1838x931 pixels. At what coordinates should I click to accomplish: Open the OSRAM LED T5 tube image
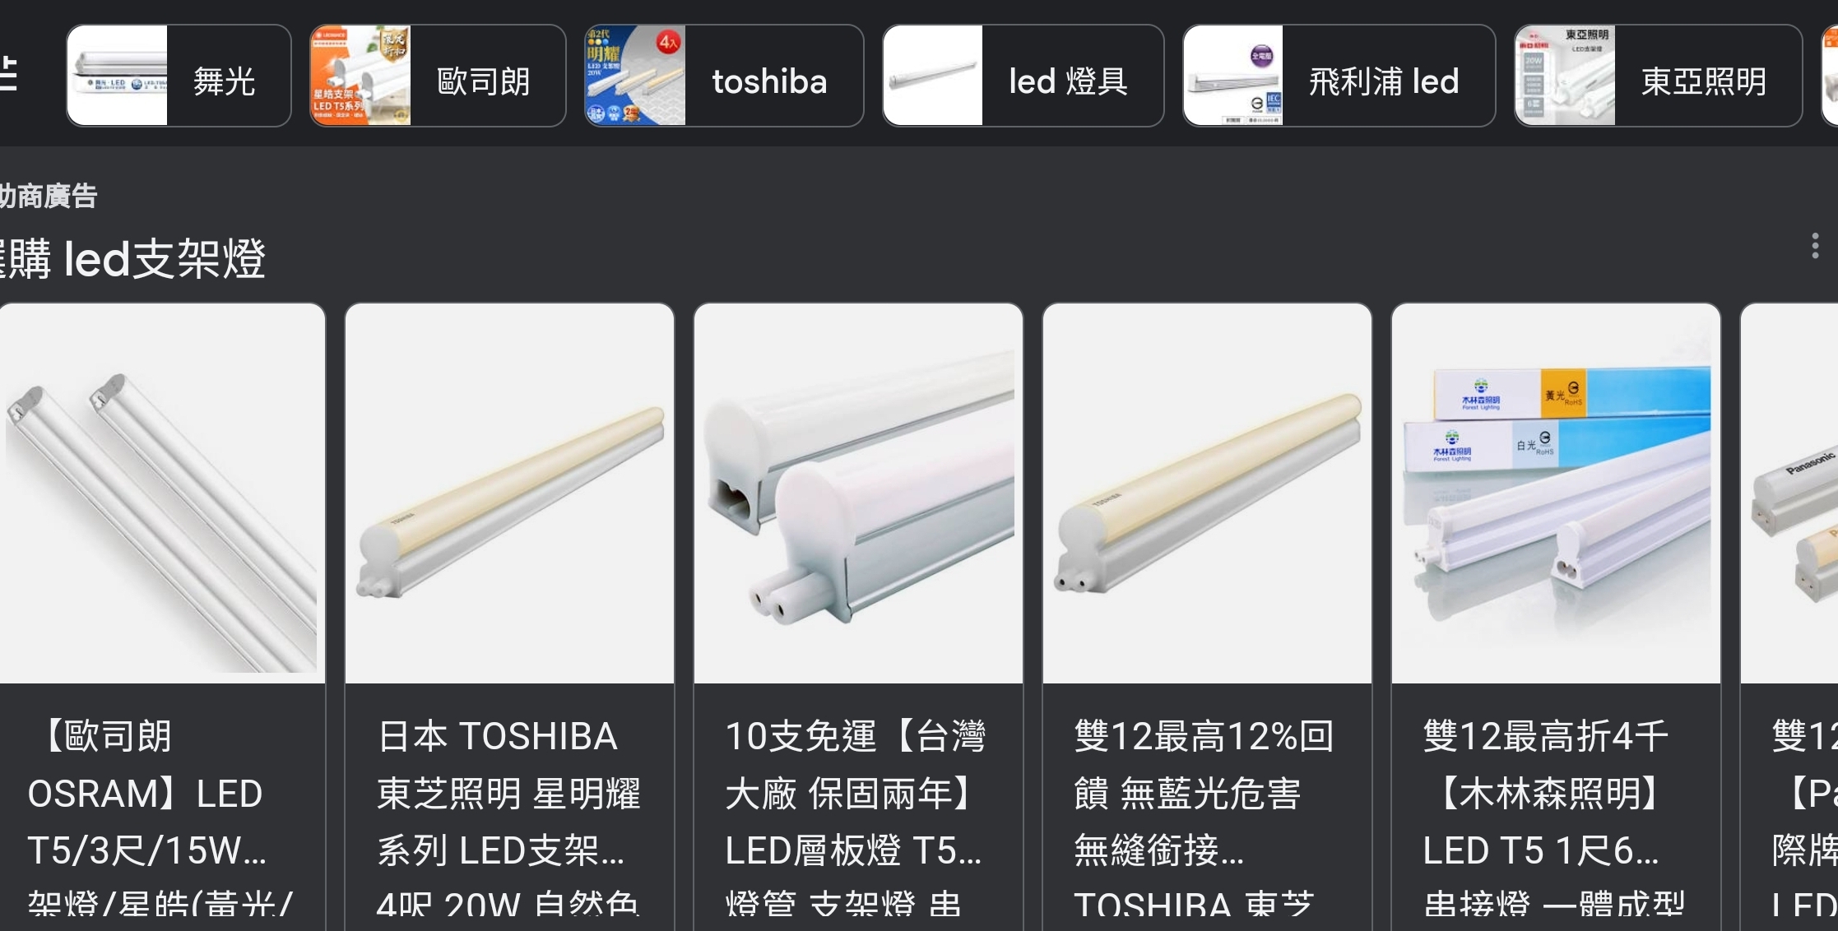162,493
